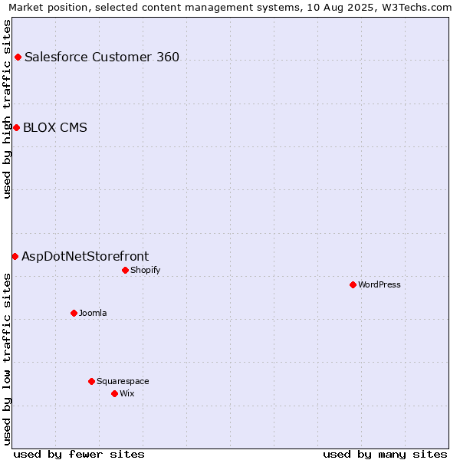Screen dimensions: 460x460
Task: Select the AspDotNetStorefront red marker
Action: coord(15,257)
